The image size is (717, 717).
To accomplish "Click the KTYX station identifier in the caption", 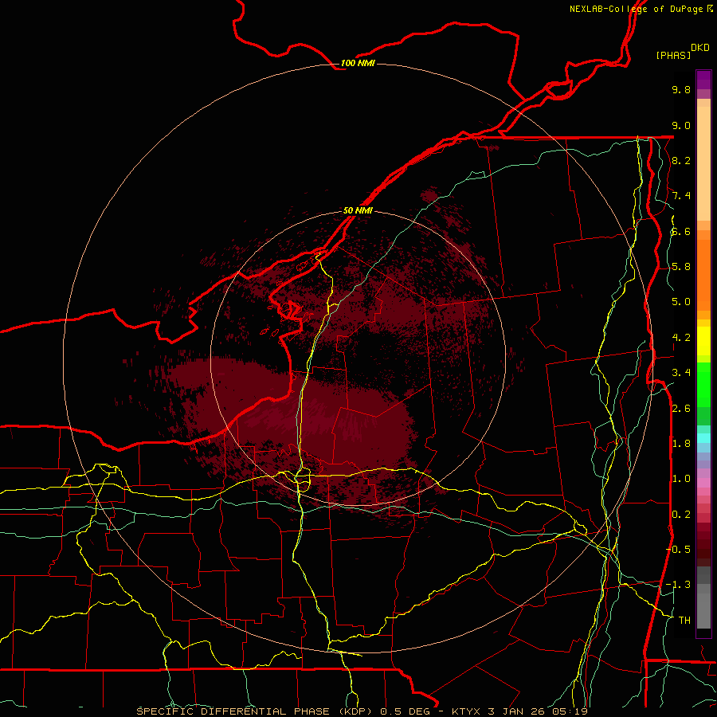I will click(x=466, y=711).
